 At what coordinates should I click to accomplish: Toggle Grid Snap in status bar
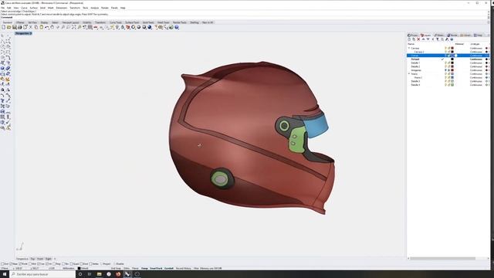[116, 269]
